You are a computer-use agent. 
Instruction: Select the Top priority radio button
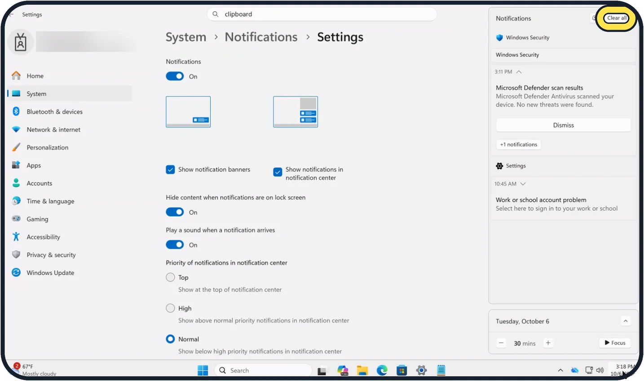(170, 277)
